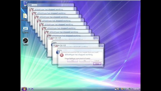Choose No in the save prompt
Image resolution: width=161 pixels, height=91 pixels.
point(85,61)
